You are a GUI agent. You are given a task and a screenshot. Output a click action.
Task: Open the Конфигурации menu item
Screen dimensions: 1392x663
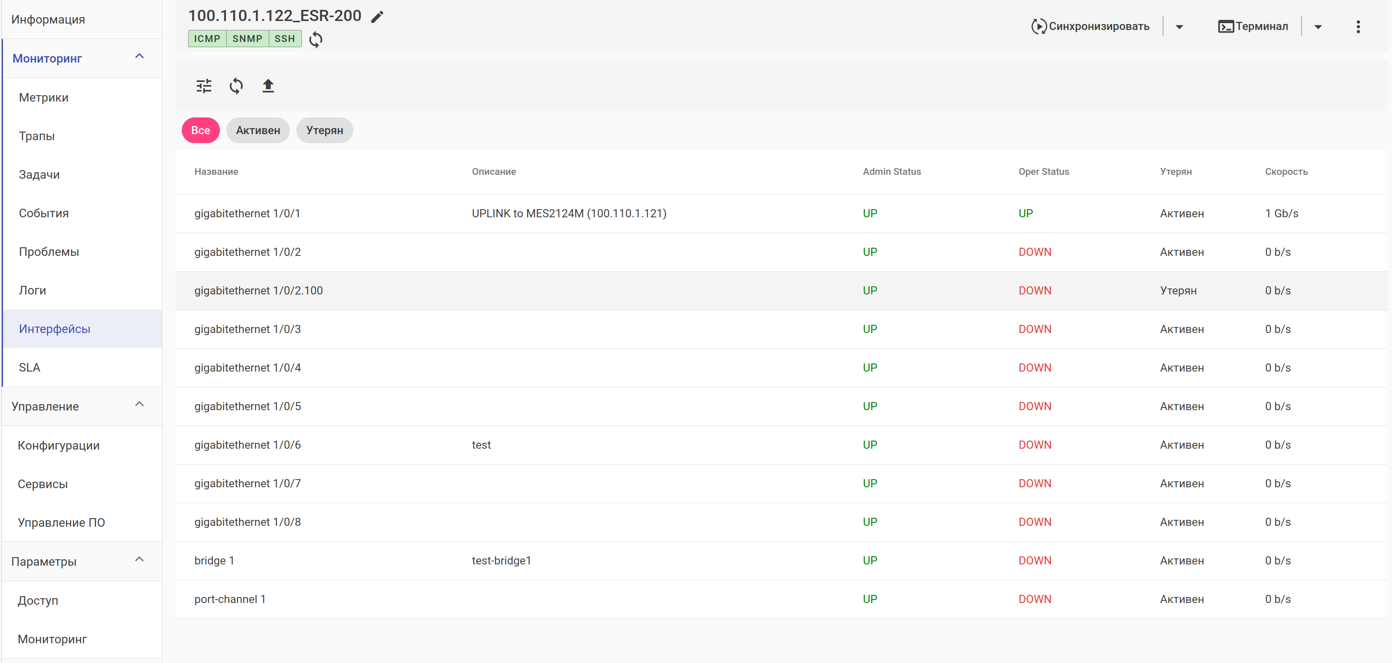point(58,445)
